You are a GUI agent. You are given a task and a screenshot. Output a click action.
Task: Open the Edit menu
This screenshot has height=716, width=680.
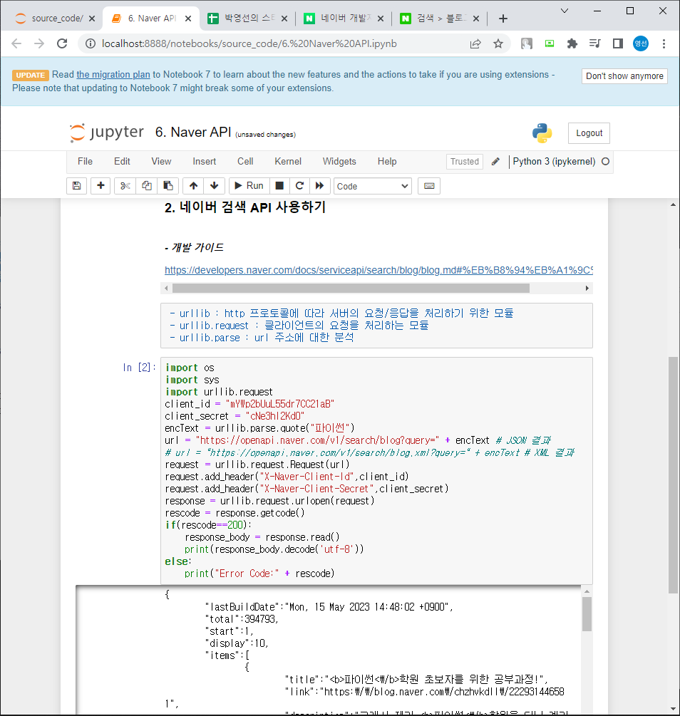click(122, 161)
